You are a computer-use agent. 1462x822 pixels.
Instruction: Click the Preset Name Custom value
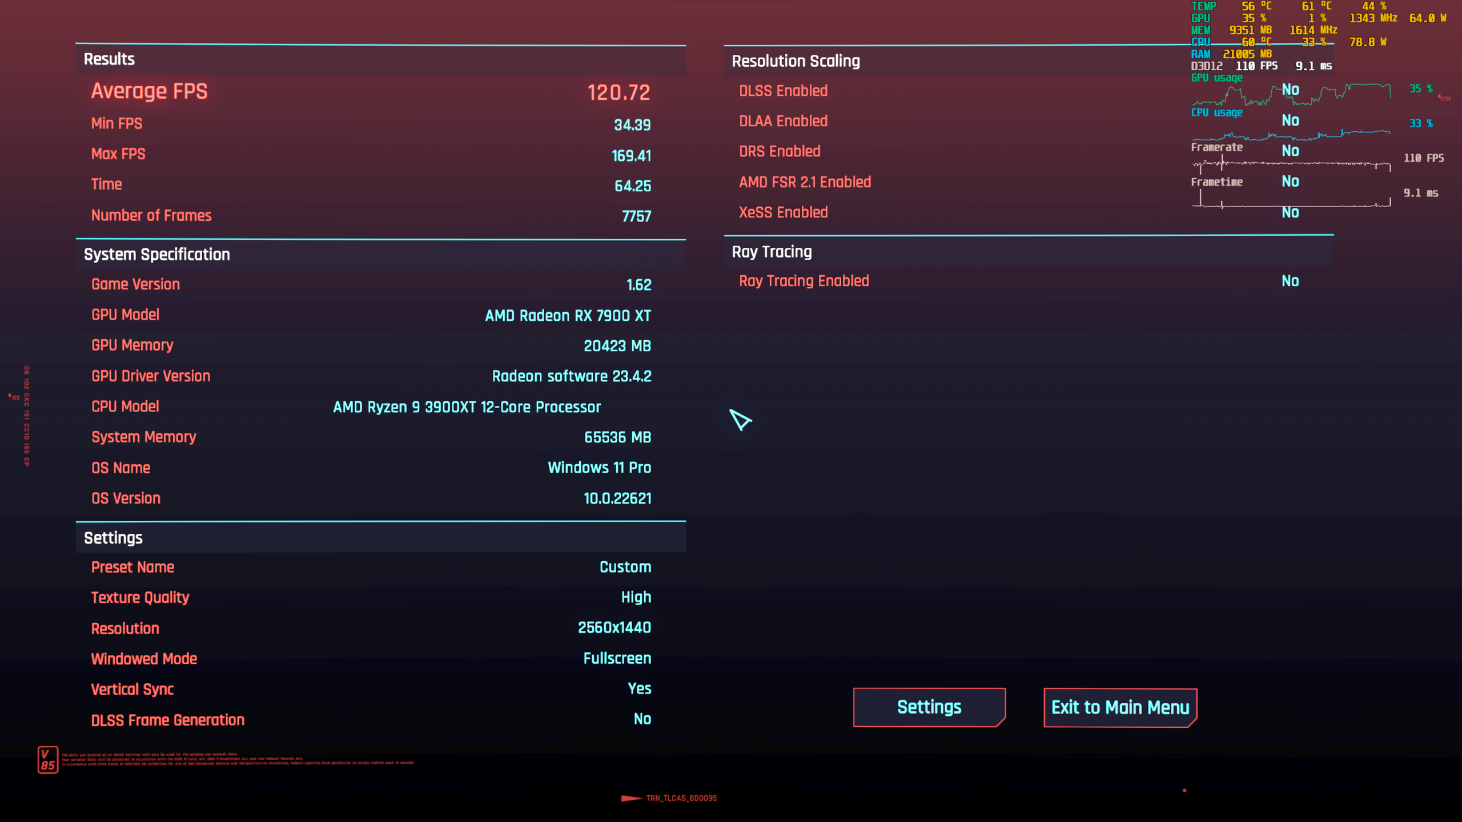tap(625, 567)
